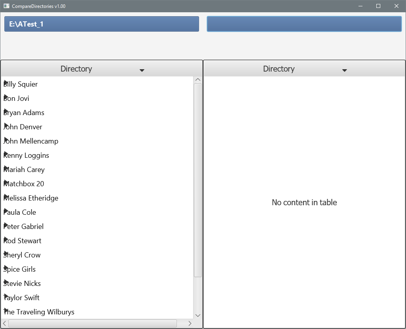Click the E:\ATest_1 path button
The width and height of the screenshot is (406, 329).
pyautogui.click(x=101, y=24)
